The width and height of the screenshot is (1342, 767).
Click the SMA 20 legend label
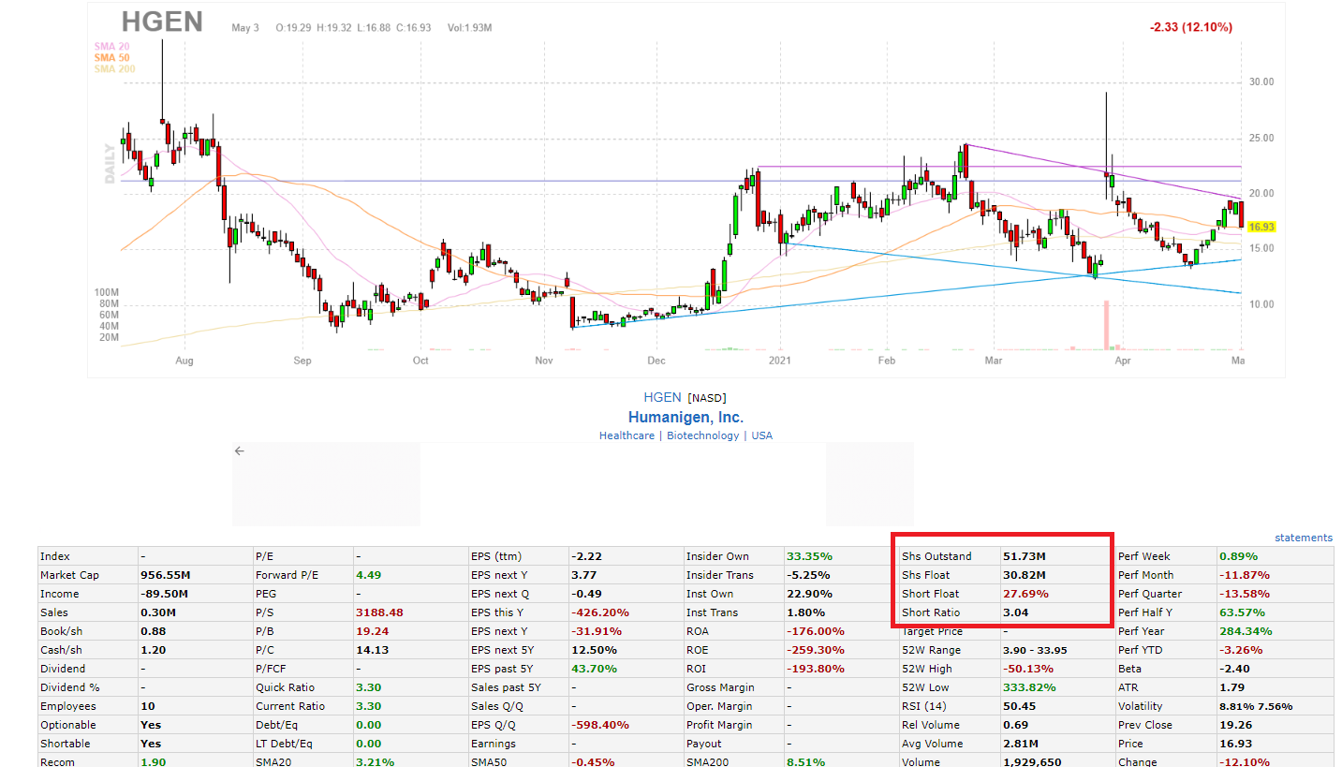pyautogui.click(x=111, y=47)
